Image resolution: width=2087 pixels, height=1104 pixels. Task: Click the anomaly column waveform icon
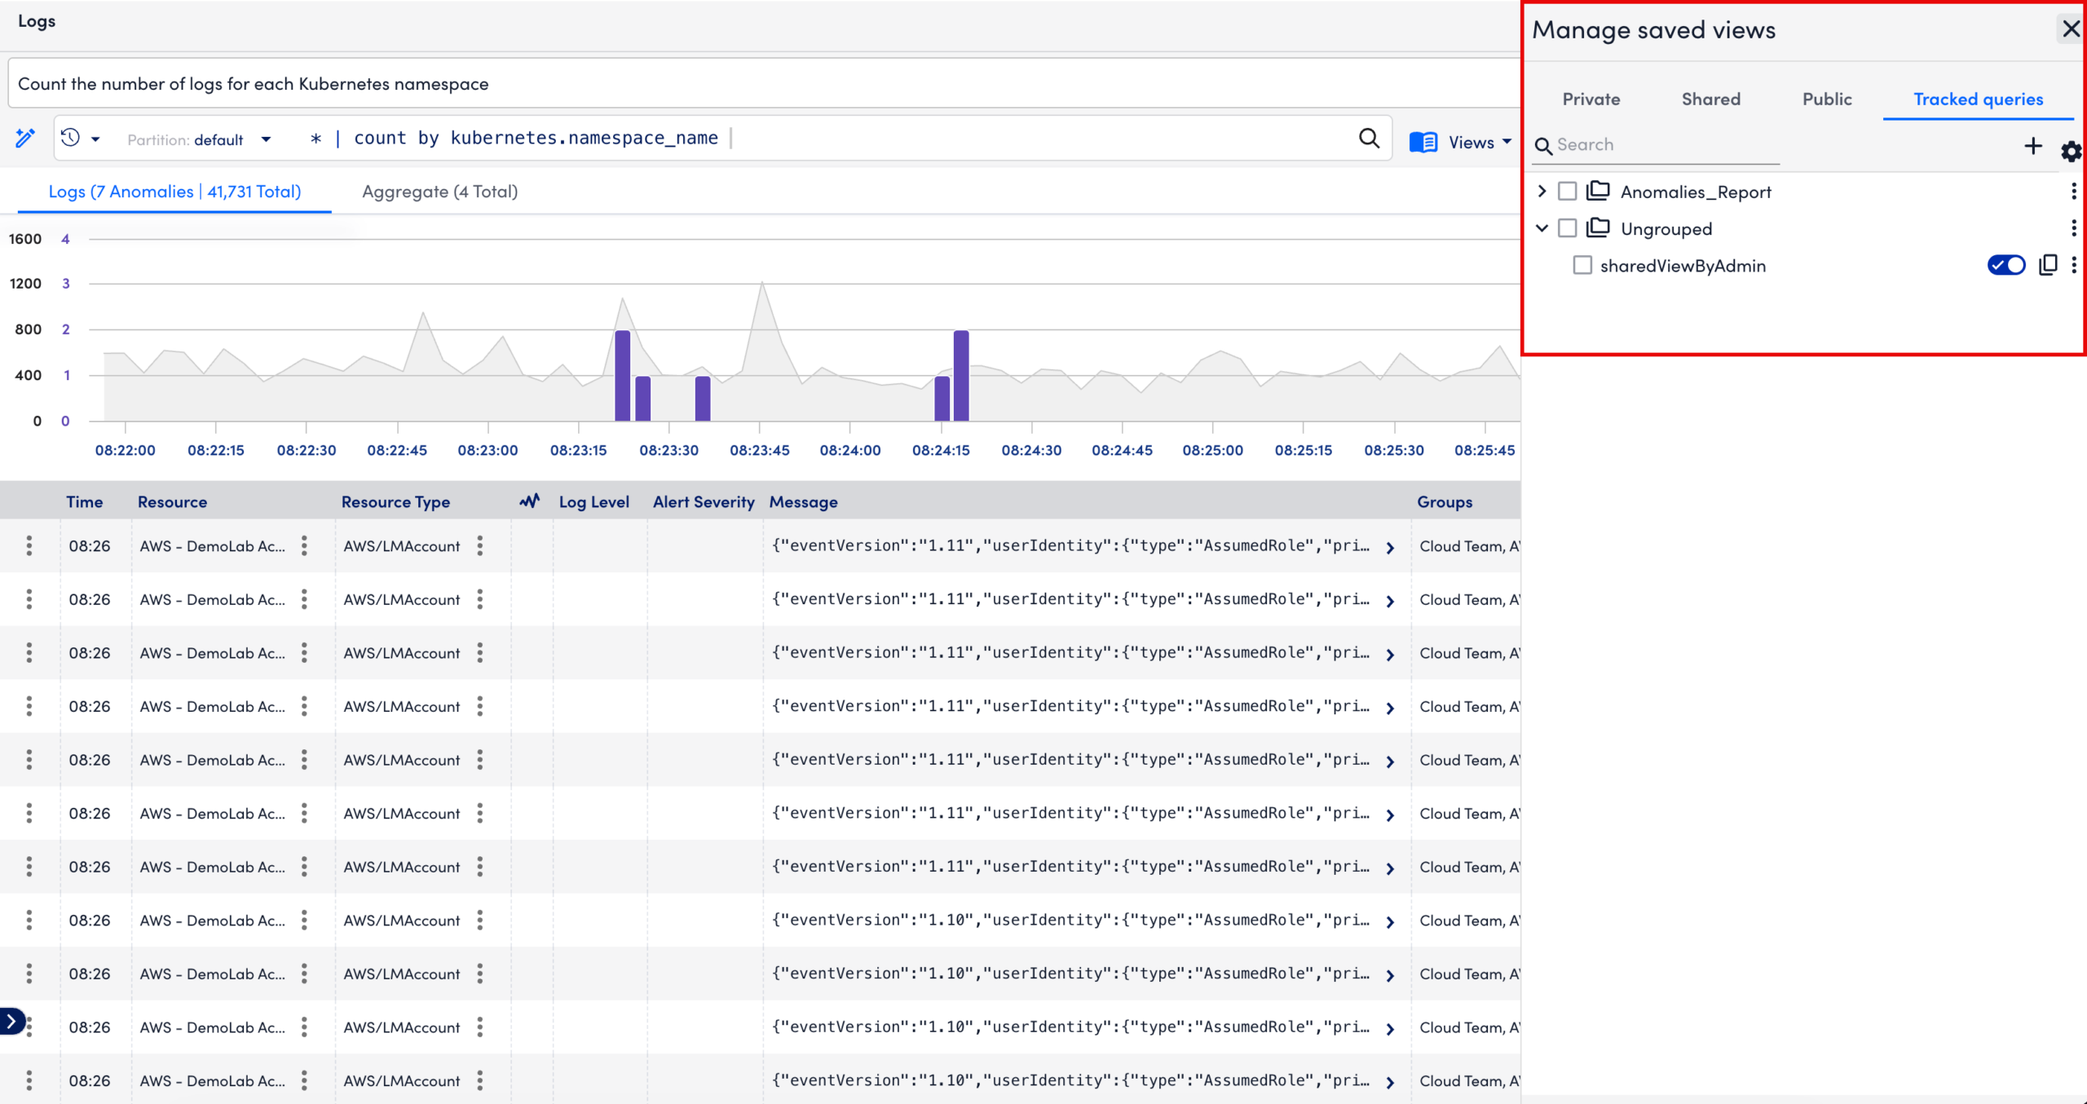pyautogui.click(x=530, y=501)
